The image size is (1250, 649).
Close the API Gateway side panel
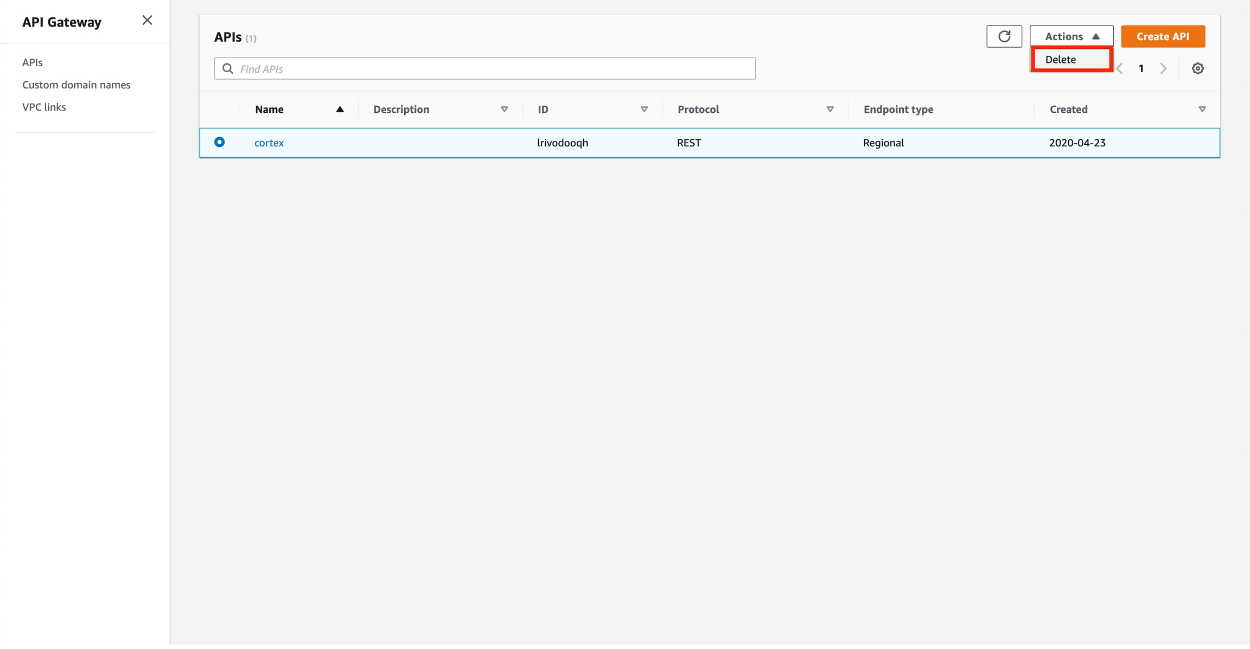[147, 21]
